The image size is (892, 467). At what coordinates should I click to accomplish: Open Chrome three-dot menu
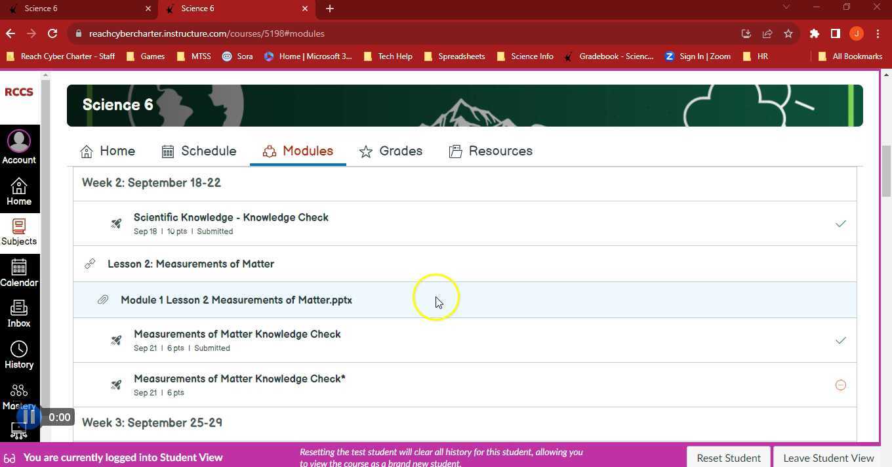tap(878, 33)
